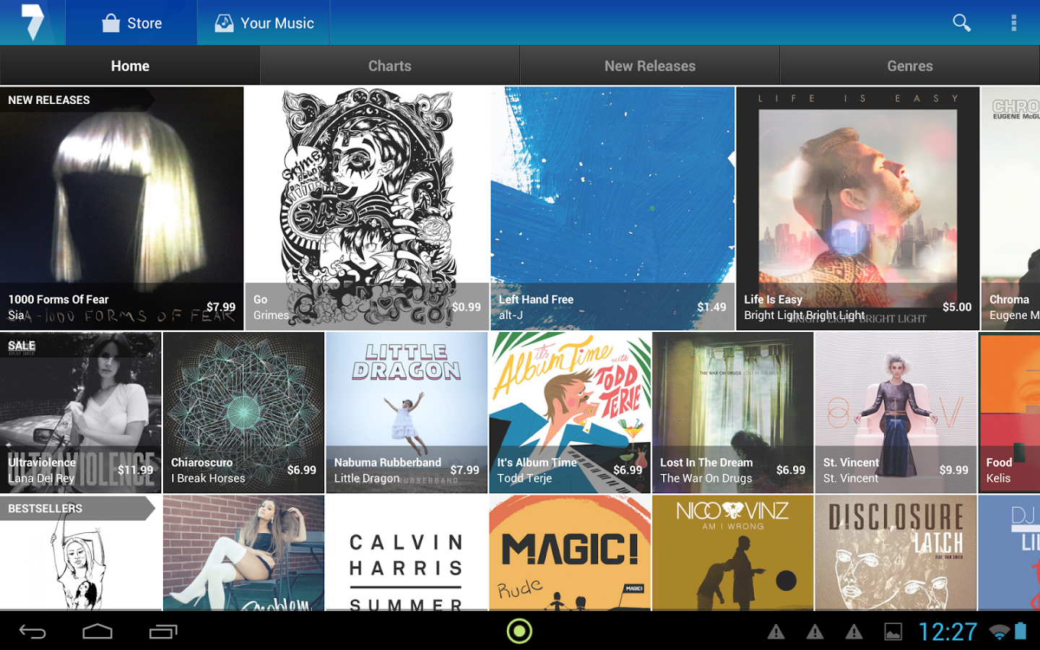This screenshot has height=650, width=1040.
Task: Open 1000 Forms Of Fear album by Sia
Action: point(121,209)
